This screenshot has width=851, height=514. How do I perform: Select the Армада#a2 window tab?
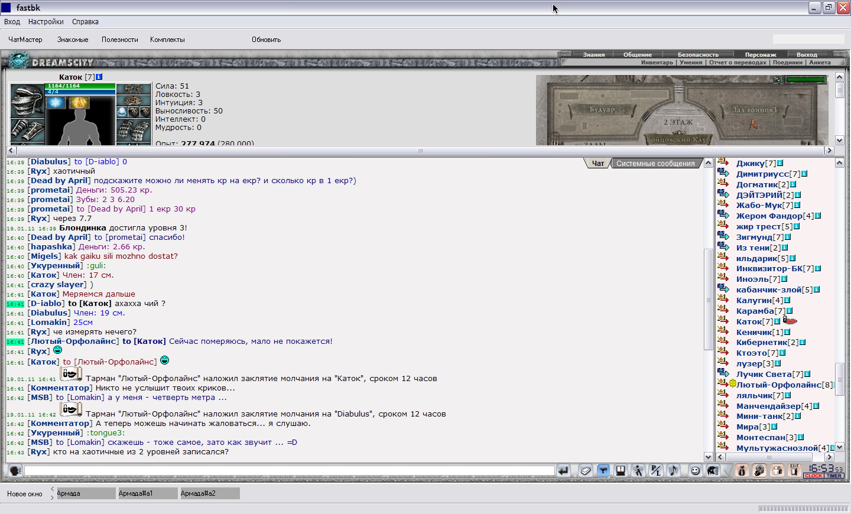click(x=210, y=493)
